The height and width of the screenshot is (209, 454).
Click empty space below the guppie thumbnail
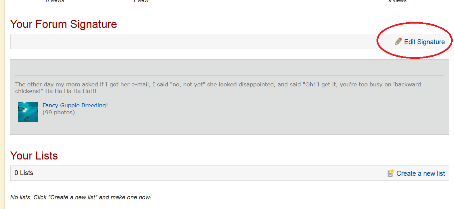click(x=28, y=129)
